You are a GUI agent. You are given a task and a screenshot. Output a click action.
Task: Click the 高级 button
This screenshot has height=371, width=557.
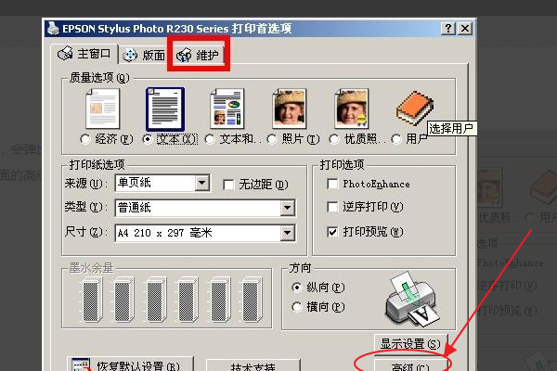pos(410,365)
